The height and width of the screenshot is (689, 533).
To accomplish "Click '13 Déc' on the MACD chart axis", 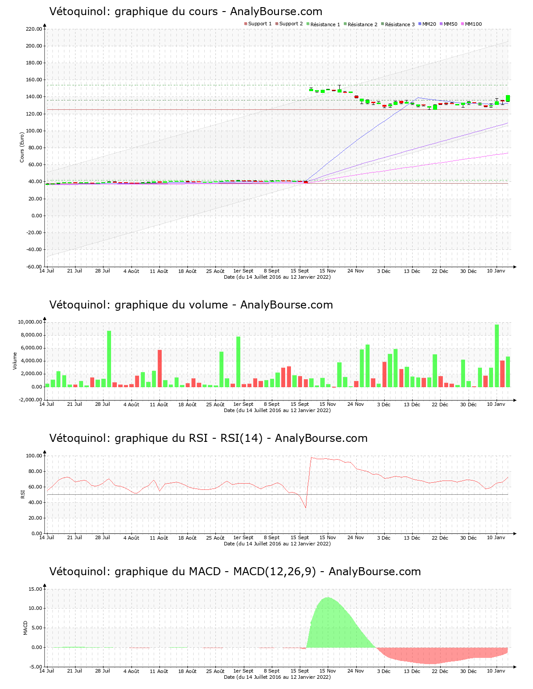I will click(412, 671).
